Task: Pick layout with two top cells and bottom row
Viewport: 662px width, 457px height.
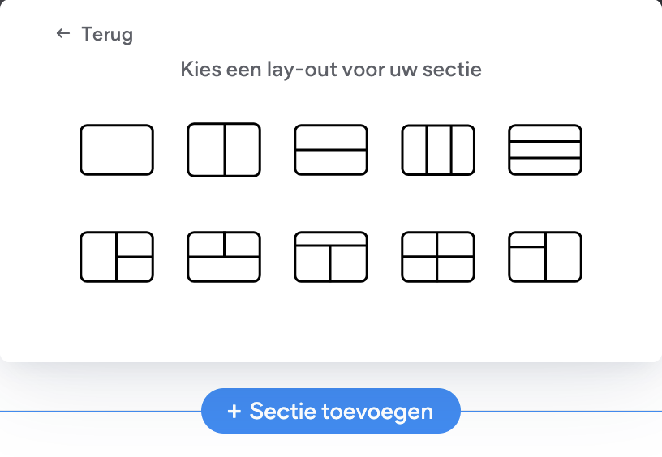Action: (x=224, y=257)
